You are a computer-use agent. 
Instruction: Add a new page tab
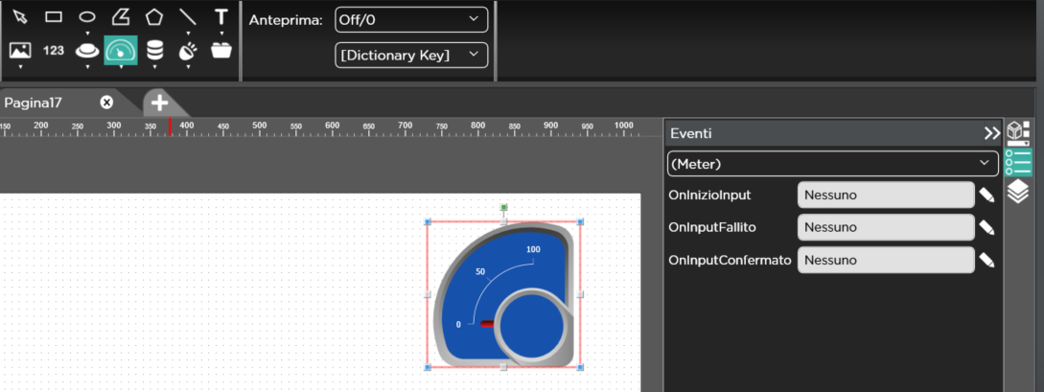click(159, 103)
